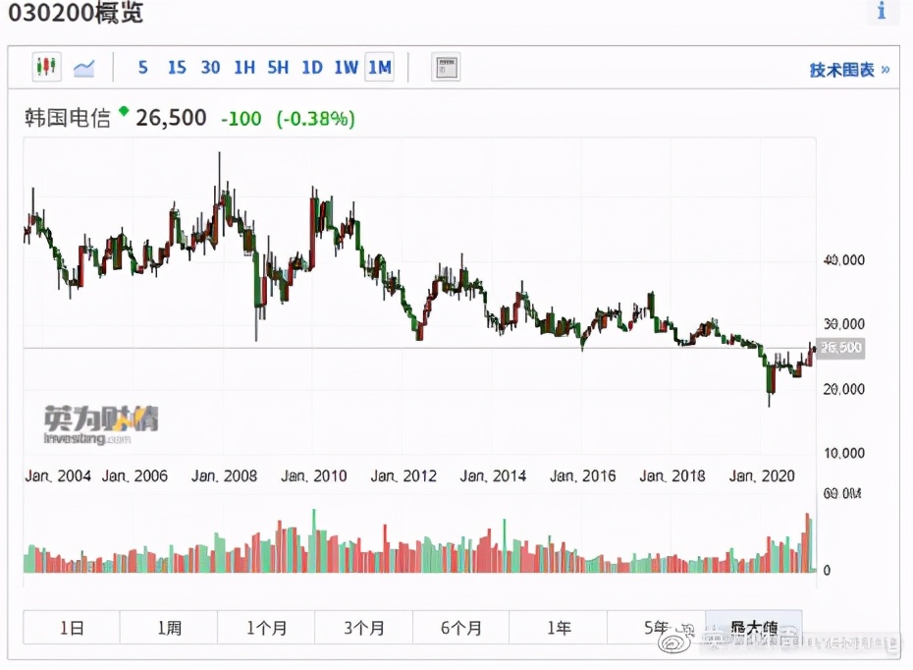Viewport: 913px width, 670px height.
Task: Click the info icon at top right
Action: tap(882, 12)
